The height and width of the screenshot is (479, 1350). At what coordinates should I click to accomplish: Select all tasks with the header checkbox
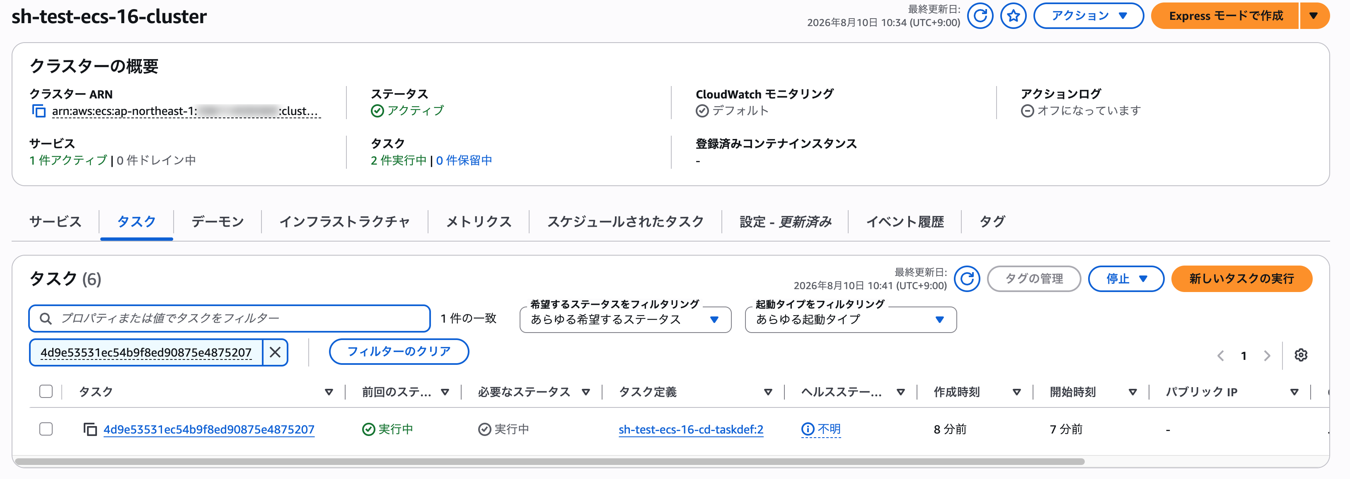[46, 392]
